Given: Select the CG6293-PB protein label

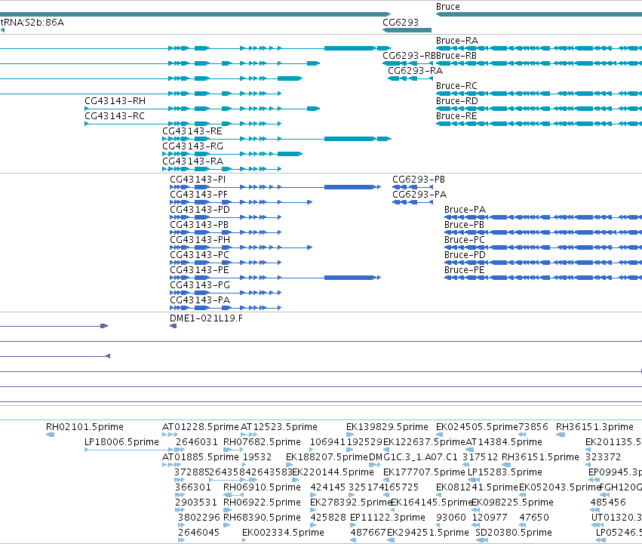Looking at the screenshot, I should pyautogui.click(x=419, y=180).
